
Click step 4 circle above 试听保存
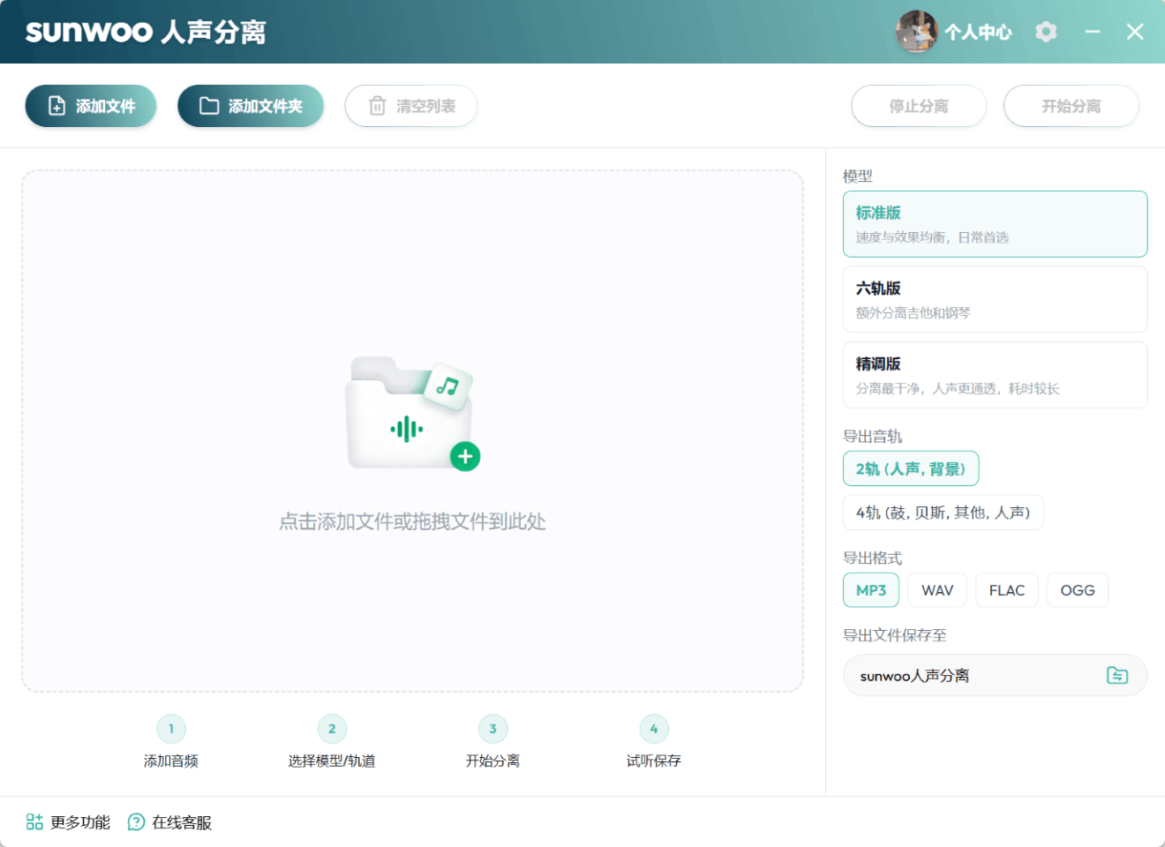654,729
